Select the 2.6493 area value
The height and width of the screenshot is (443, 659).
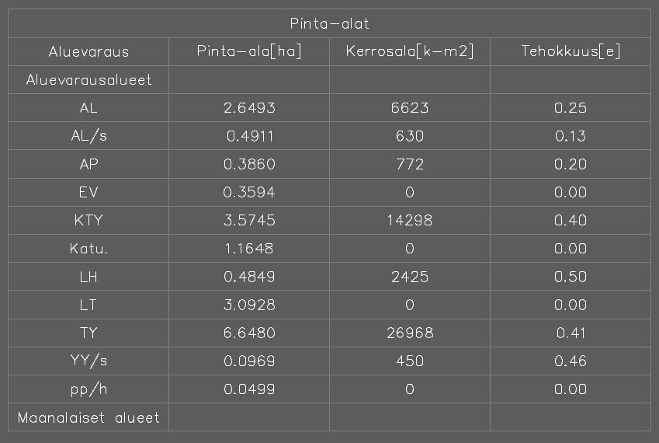tap(249, 108)
